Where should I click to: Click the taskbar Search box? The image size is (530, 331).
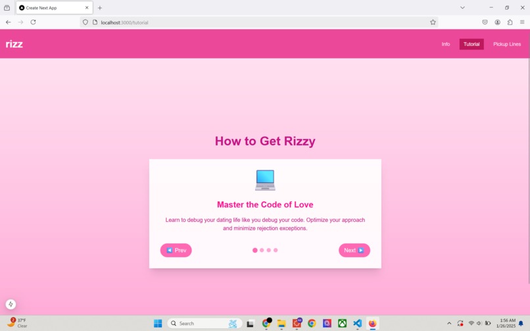coord(205,324)
